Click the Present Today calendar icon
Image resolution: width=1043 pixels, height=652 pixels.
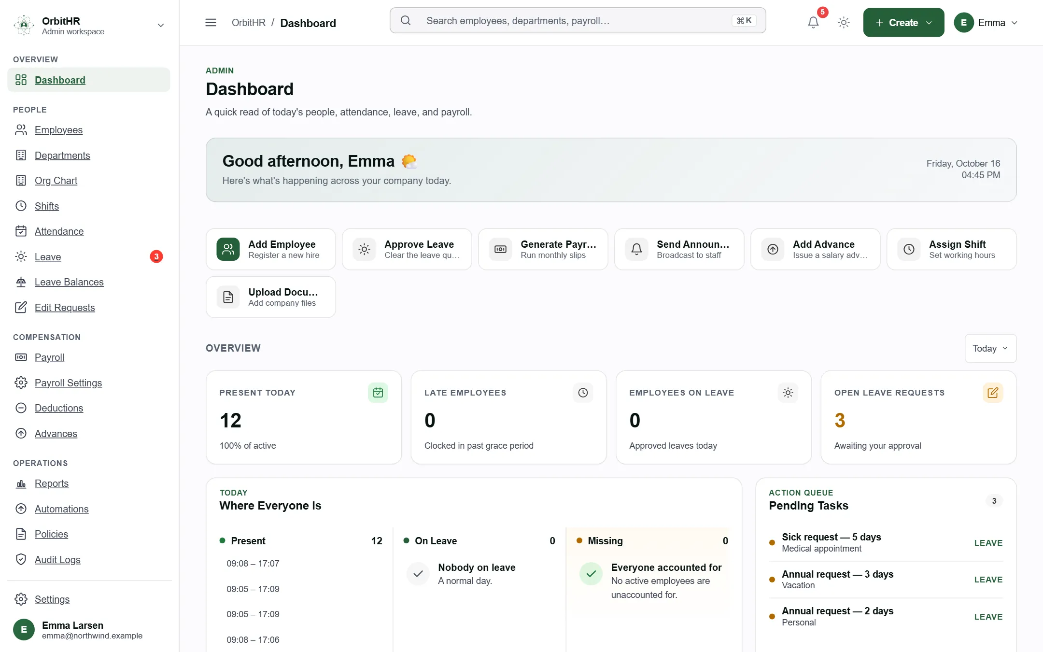tap(378, 393)
